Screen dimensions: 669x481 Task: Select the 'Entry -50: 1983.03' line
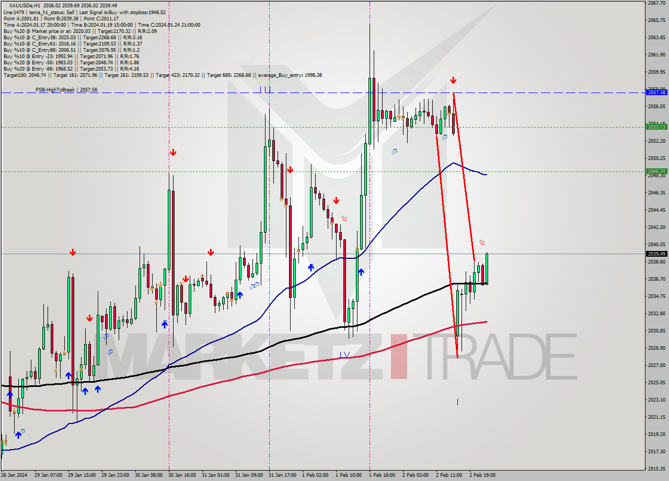tap(71, 62)
